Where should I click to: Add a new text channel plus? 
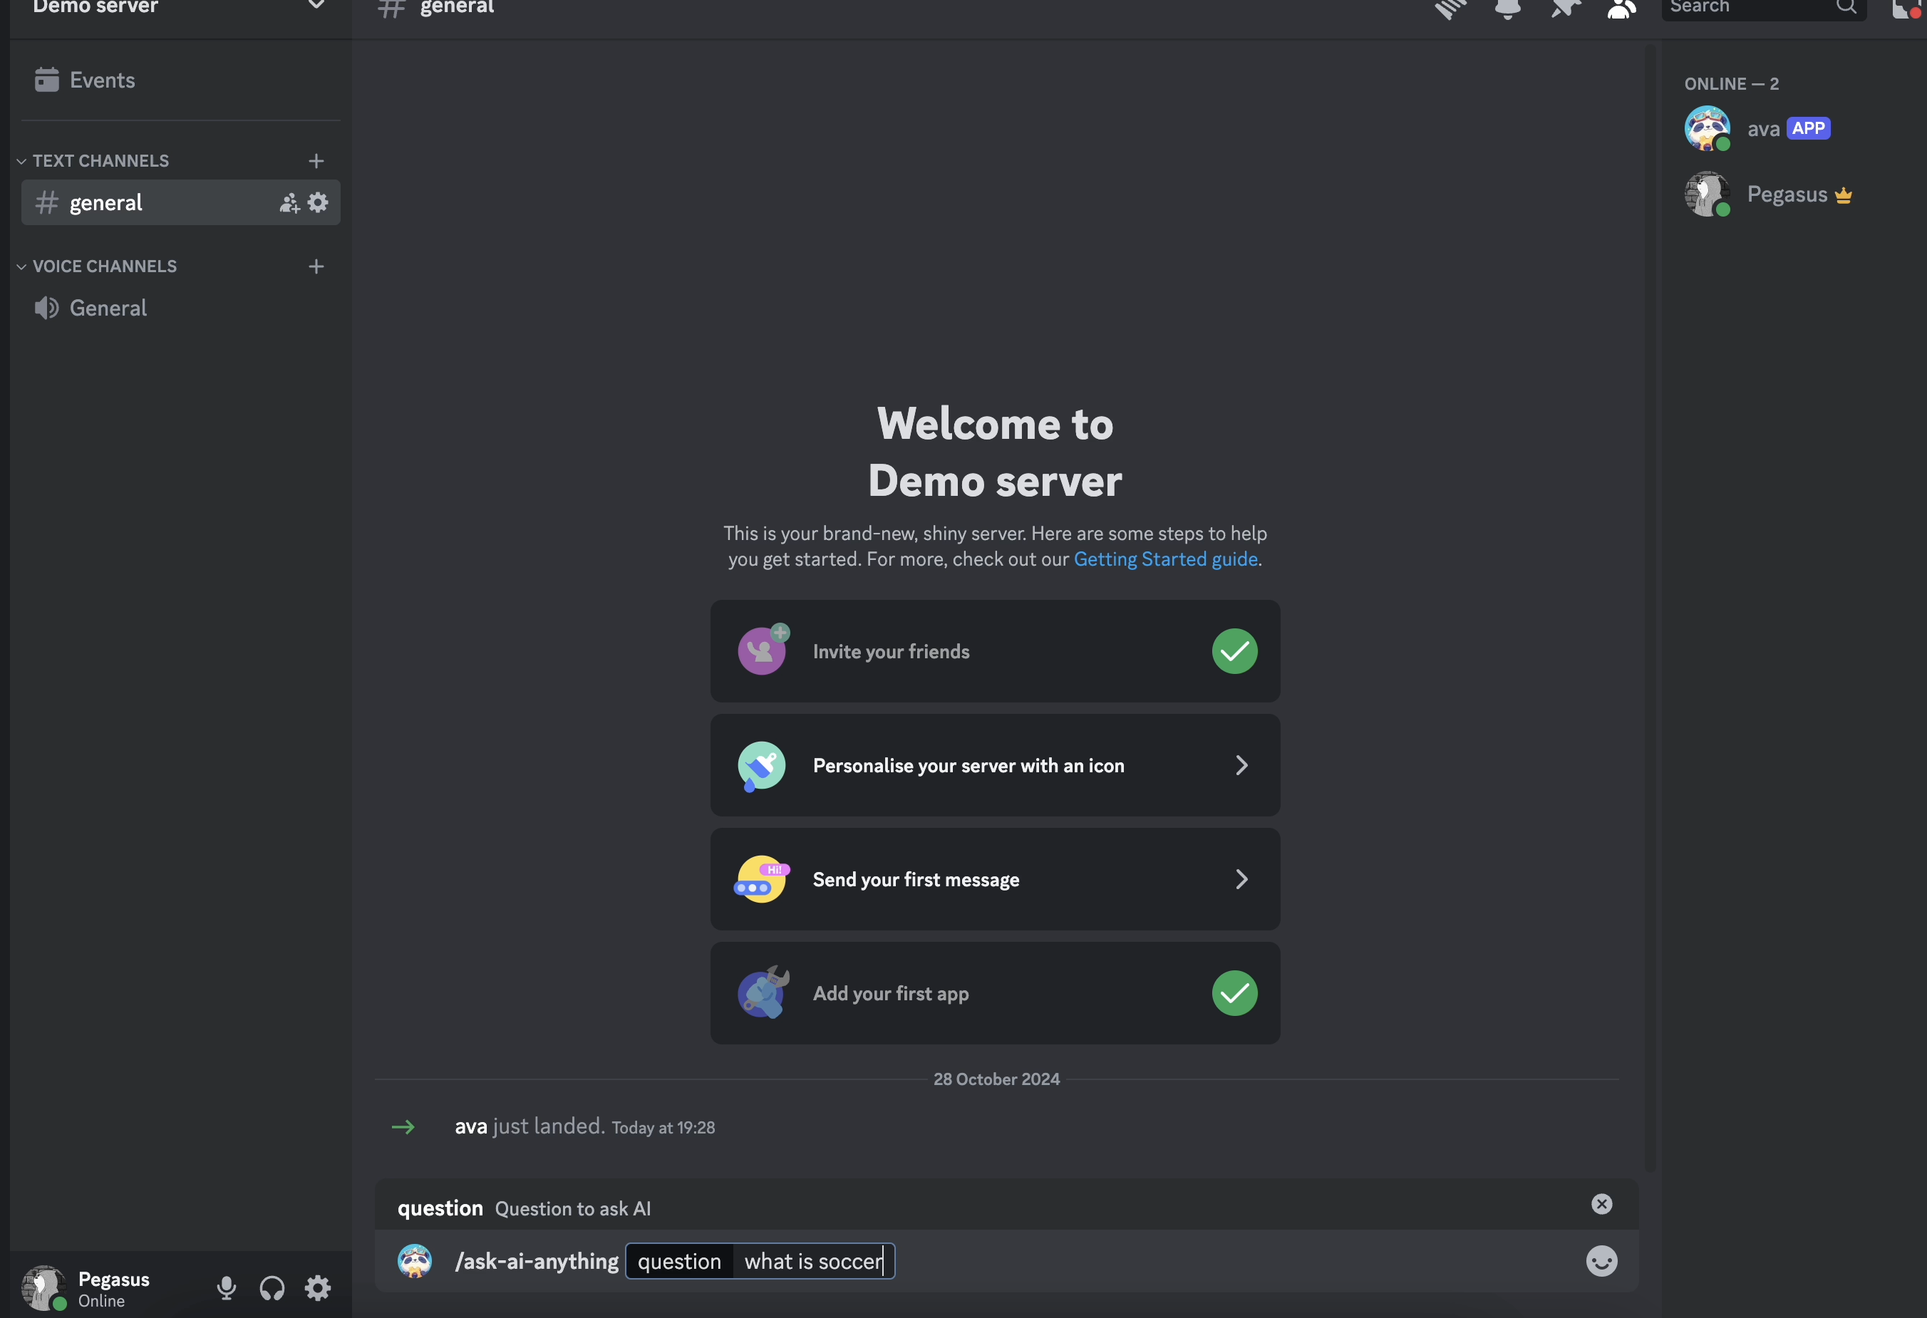(x=316, y=161)
